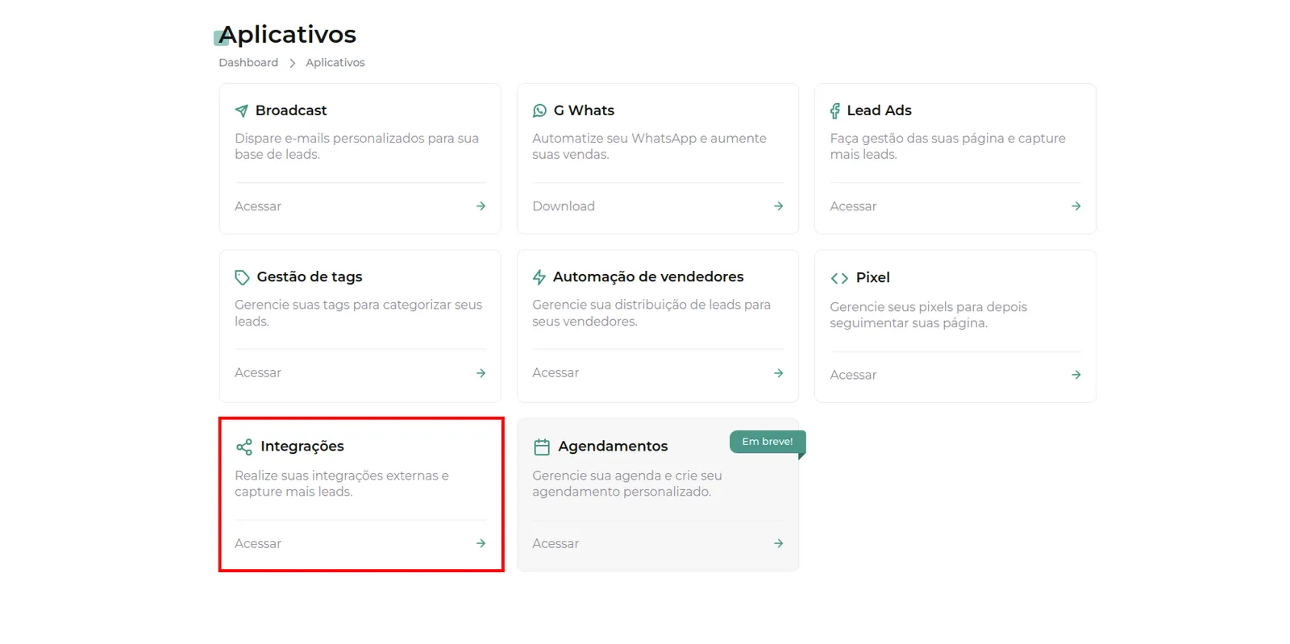Image resolution: width=1290 pixels, height=644 pixels.
Task: Select the Pixel card title
Action: click(873, 278)
